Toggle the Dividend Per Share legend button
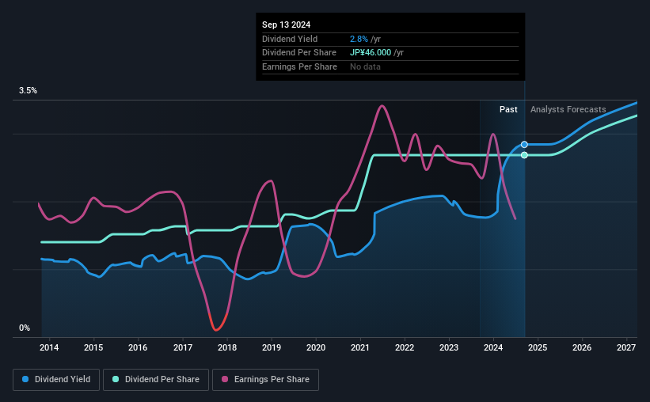The image size is (650, 402). click(x=156, y=380)
